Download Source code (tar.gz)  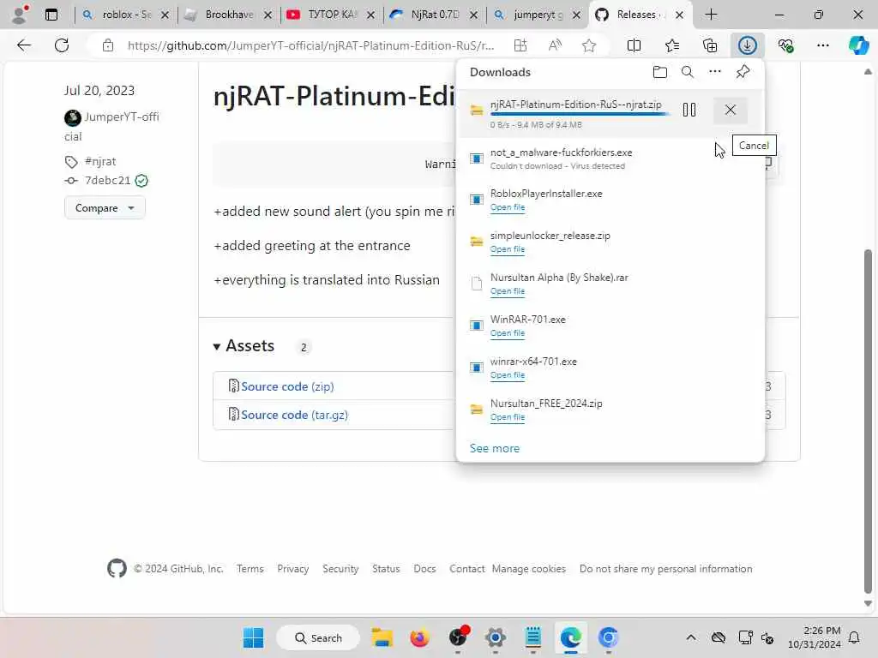[295, 415]
